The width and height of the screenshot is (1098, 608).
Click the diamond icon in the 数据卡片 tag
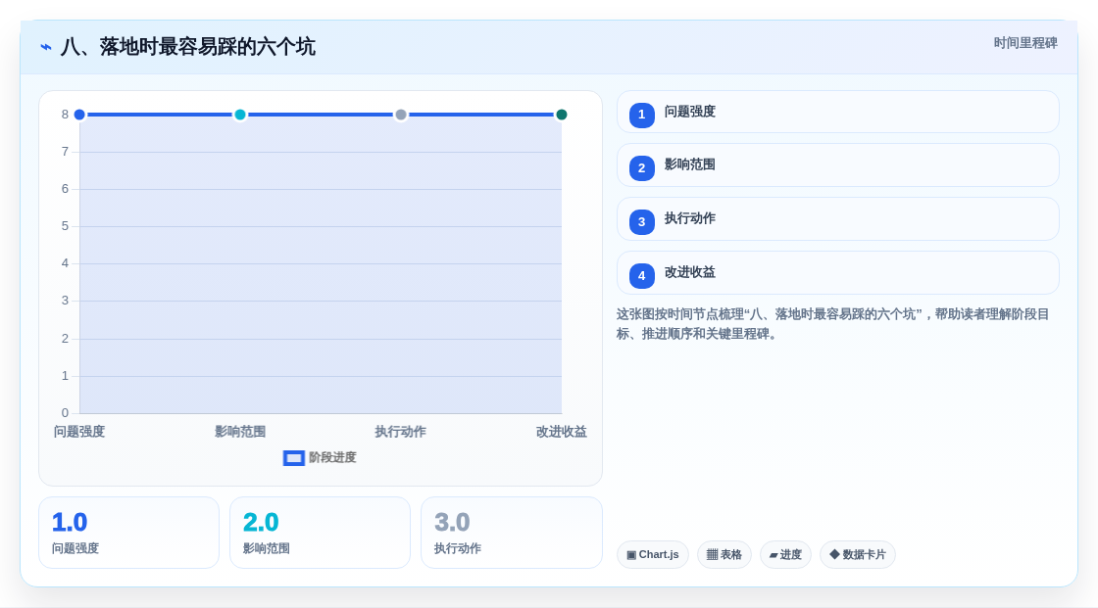coord(834,554)
